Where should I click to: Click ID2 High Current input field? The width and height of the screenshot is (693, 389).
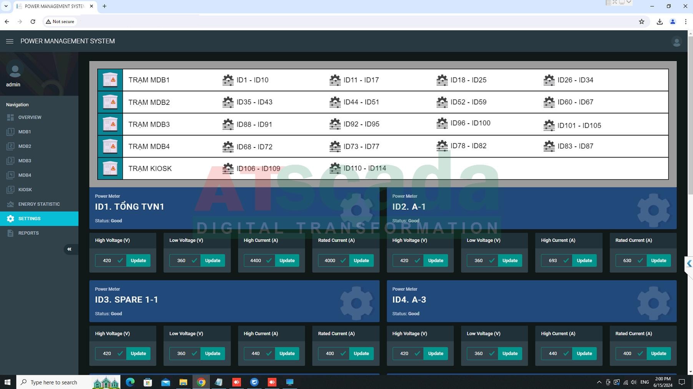click(x=552, y=260)
